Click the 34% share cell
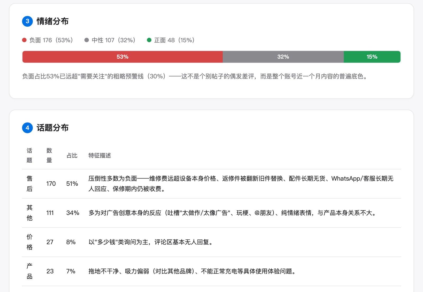Viewport: 423px width, 292px height. point(73,213)
